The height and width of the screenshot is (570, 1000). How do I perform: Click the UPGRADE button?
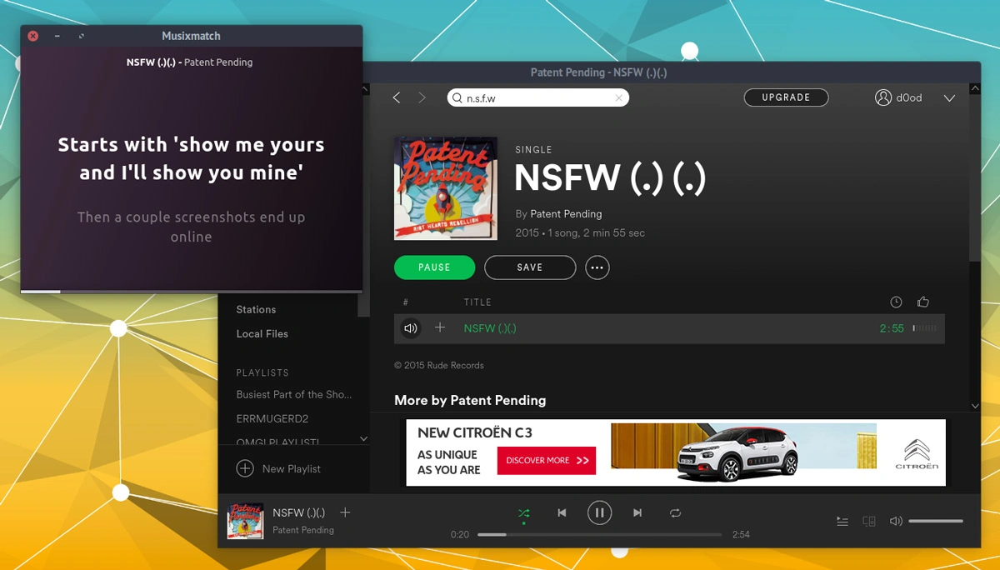(x=785, y=97)
